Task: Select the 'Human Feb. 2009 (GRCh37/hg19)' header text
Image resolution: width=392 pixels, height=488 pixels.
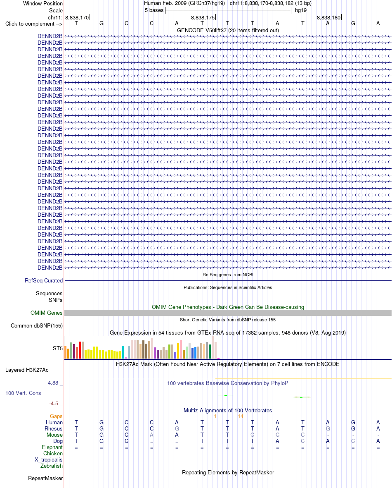Action: (184, 3)
